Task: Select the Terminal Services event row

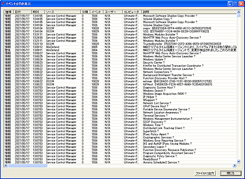Action: [x=121, y=116]
